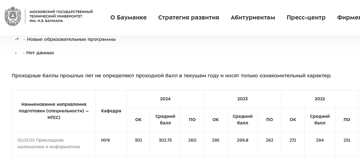Click the Наименование направления подготовки header

click(x=54, y=111)
